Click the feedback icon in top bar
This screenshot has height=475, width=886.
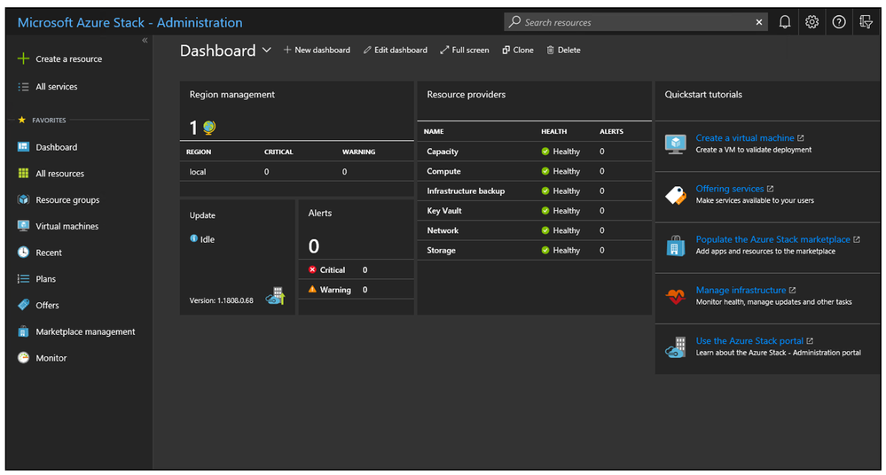(866, 22)
